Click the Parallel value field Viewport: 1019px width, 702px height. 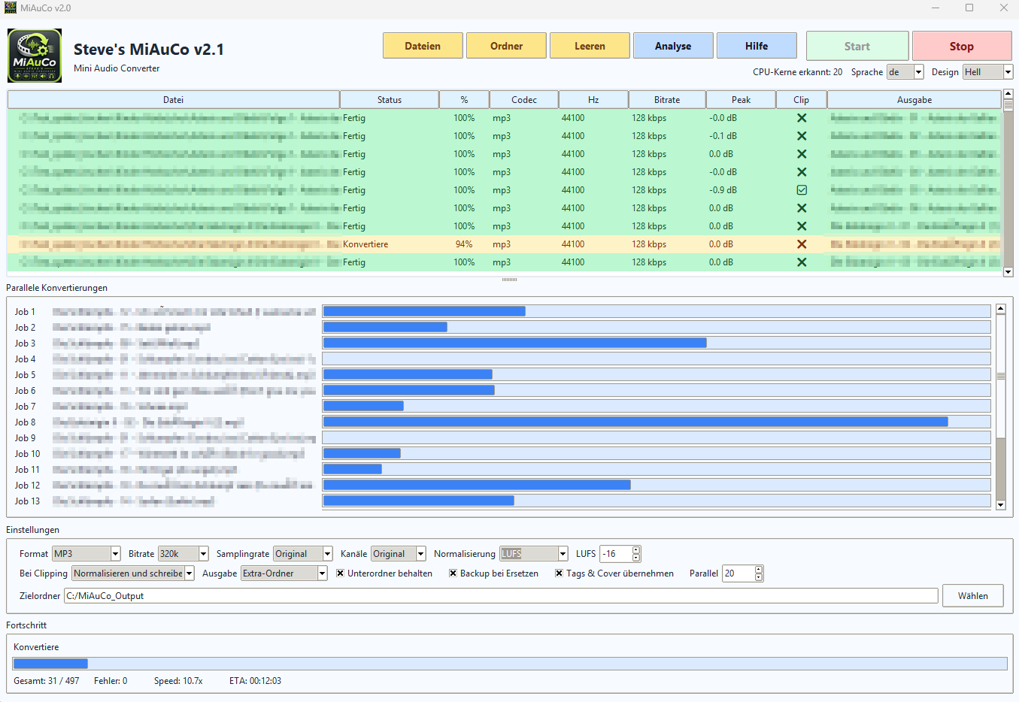pos(738,573)
